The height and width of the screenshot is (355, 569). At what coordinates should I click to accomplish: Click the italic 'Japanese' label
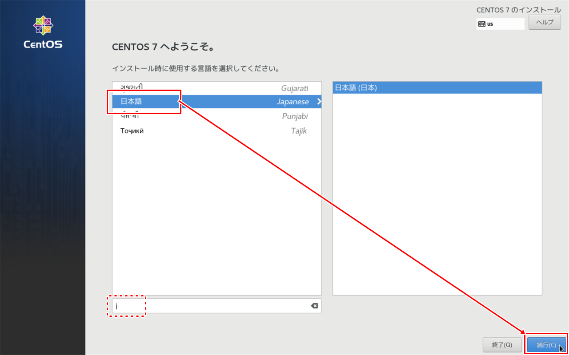[293, 101]
